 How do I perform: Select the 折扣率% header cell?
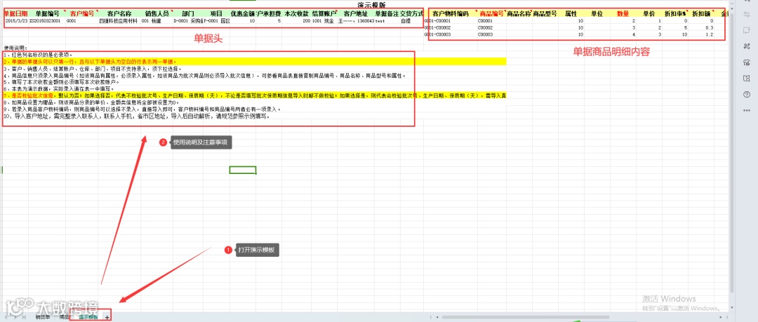675,13
